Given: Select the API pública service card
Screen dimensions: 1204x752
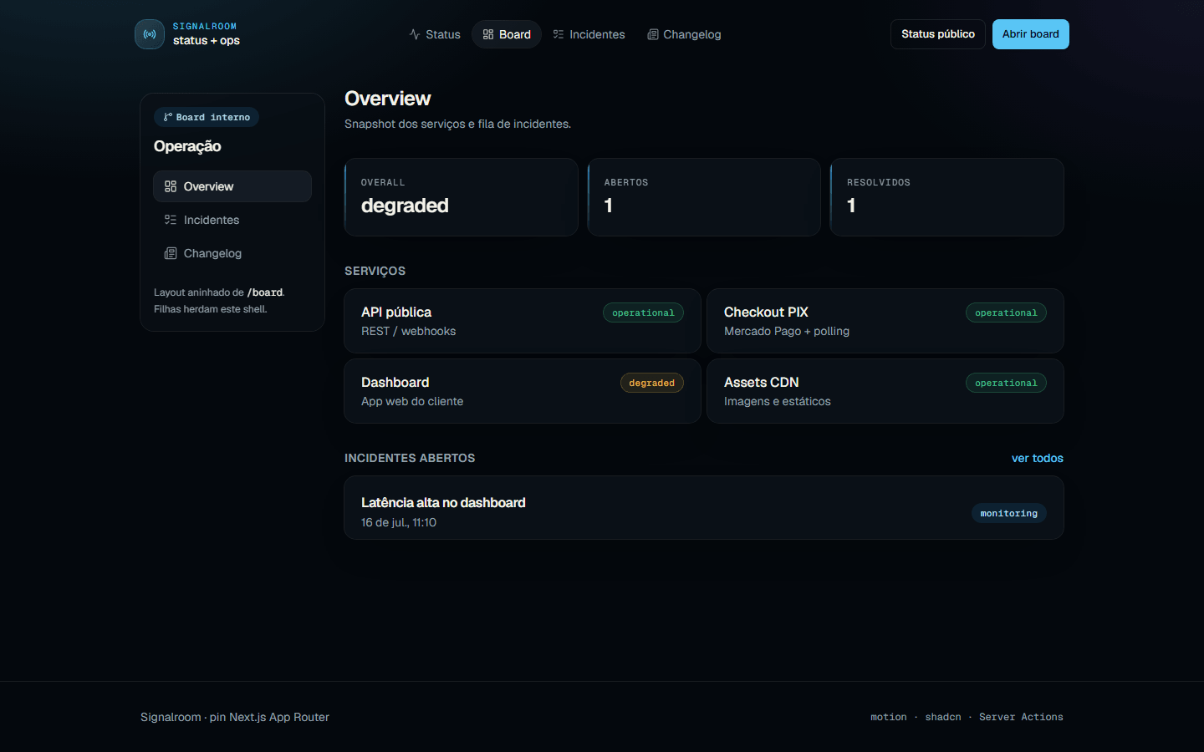Looking at the screenshot, I should 523,321.
